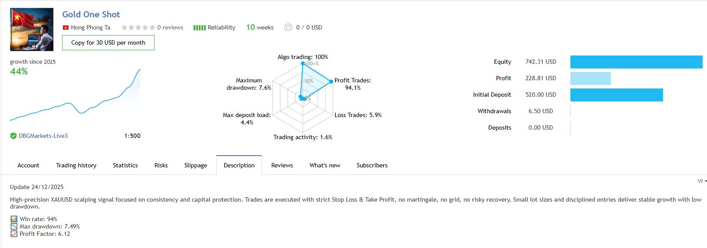
Task: Click the signal avatar thumbnail image
Action: 32,29
